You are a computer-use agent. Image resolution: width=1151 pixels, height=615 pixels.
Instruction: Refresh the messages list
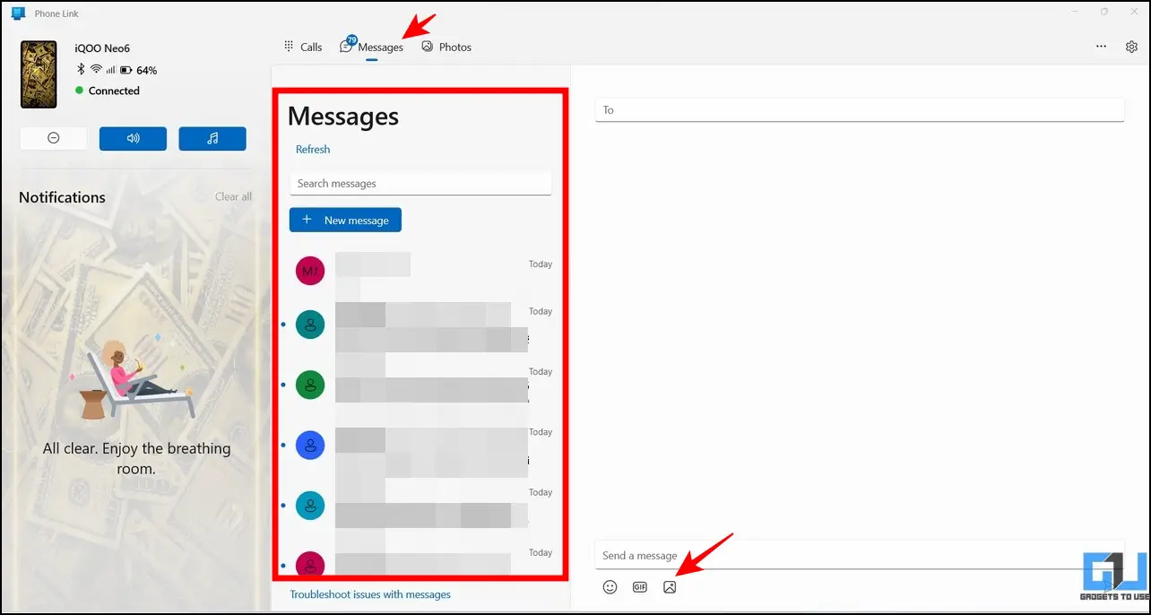coord(313,149)
